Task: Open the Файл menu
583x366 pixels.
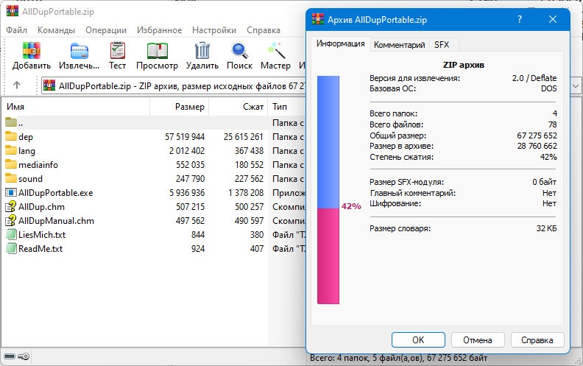Action: 16,30
